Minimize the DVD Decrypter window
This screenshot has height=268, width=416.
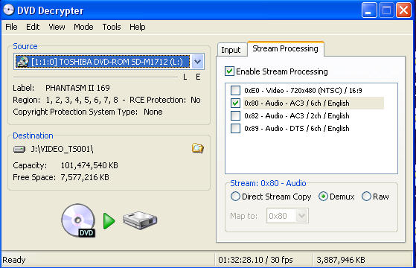pyautogui.click(x=369, y=10)
